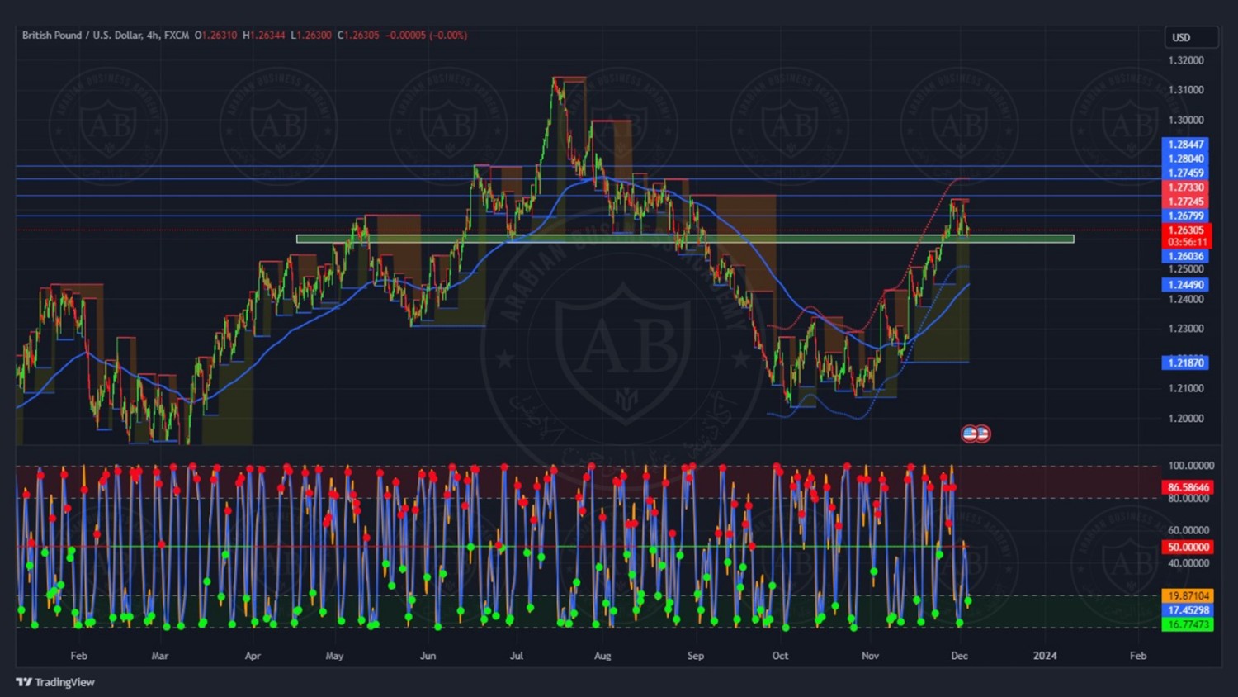This screenshot has height=697, width=1238.
Task: Select the green horizontal support zone rectangle
Action: [x=685, y=239]
